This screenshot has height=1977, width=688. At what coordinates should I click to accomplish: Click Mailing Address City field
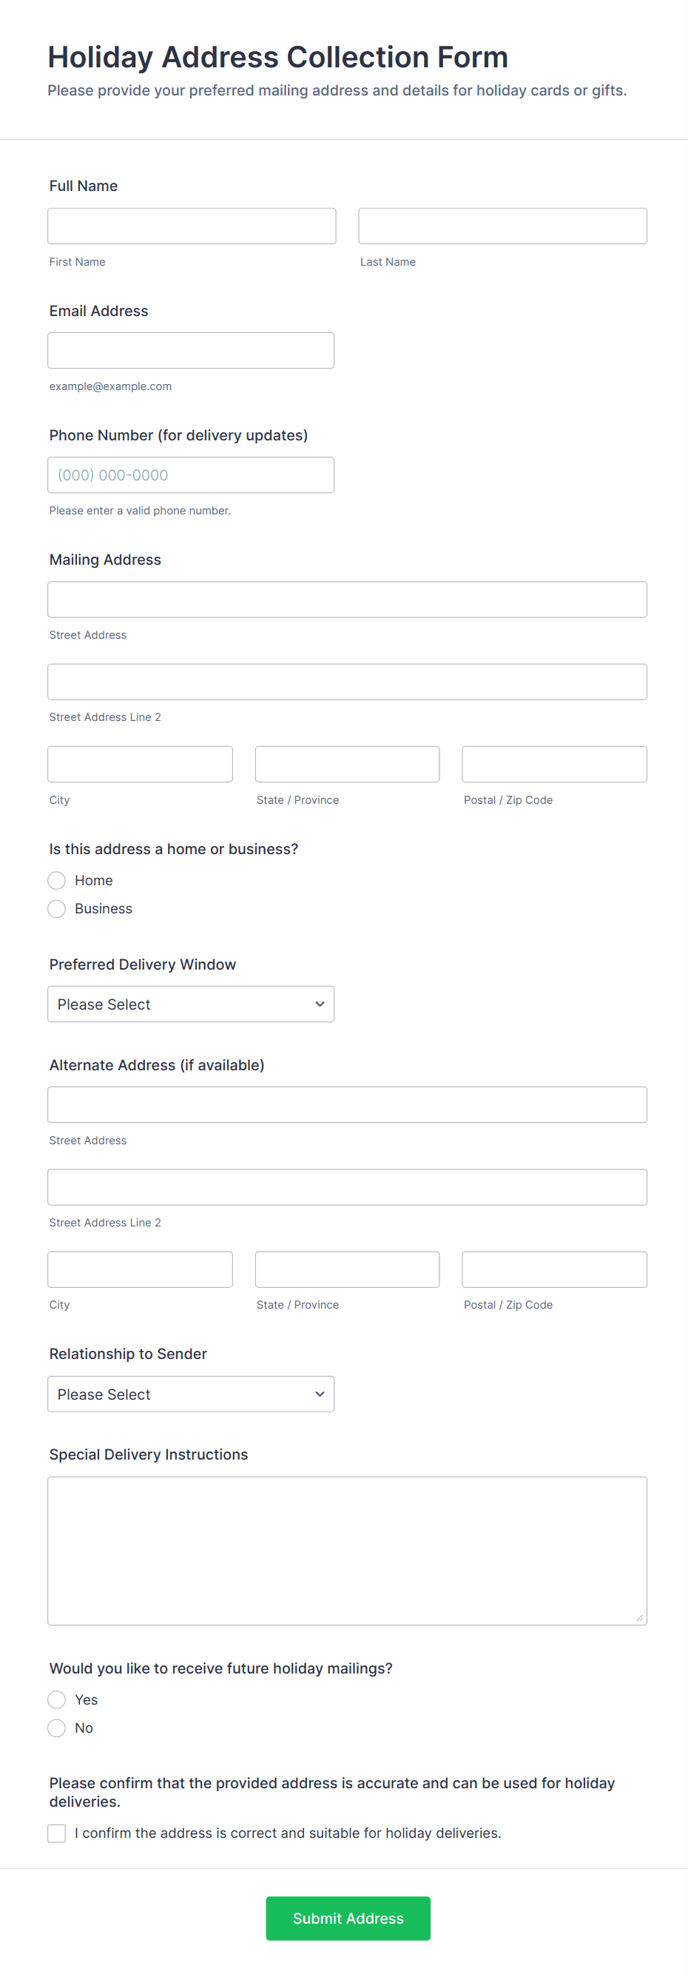tap(140, 764)
